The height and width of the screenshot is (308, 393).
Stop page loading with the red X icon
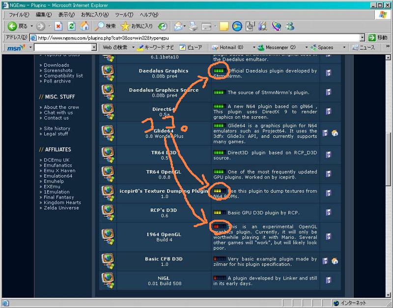(x=58, y=26)
